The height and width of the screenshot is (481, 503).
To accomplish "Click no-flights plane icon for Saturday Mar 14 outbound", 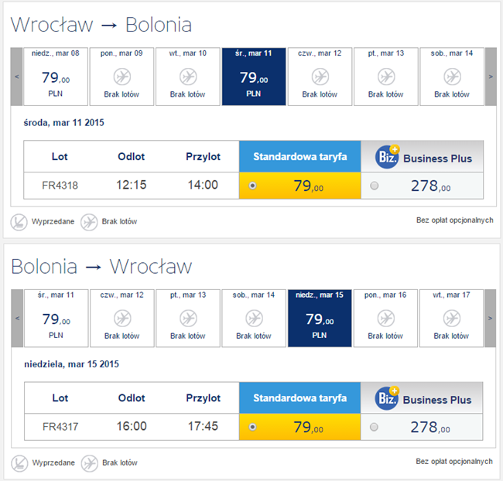I will 452,77.
